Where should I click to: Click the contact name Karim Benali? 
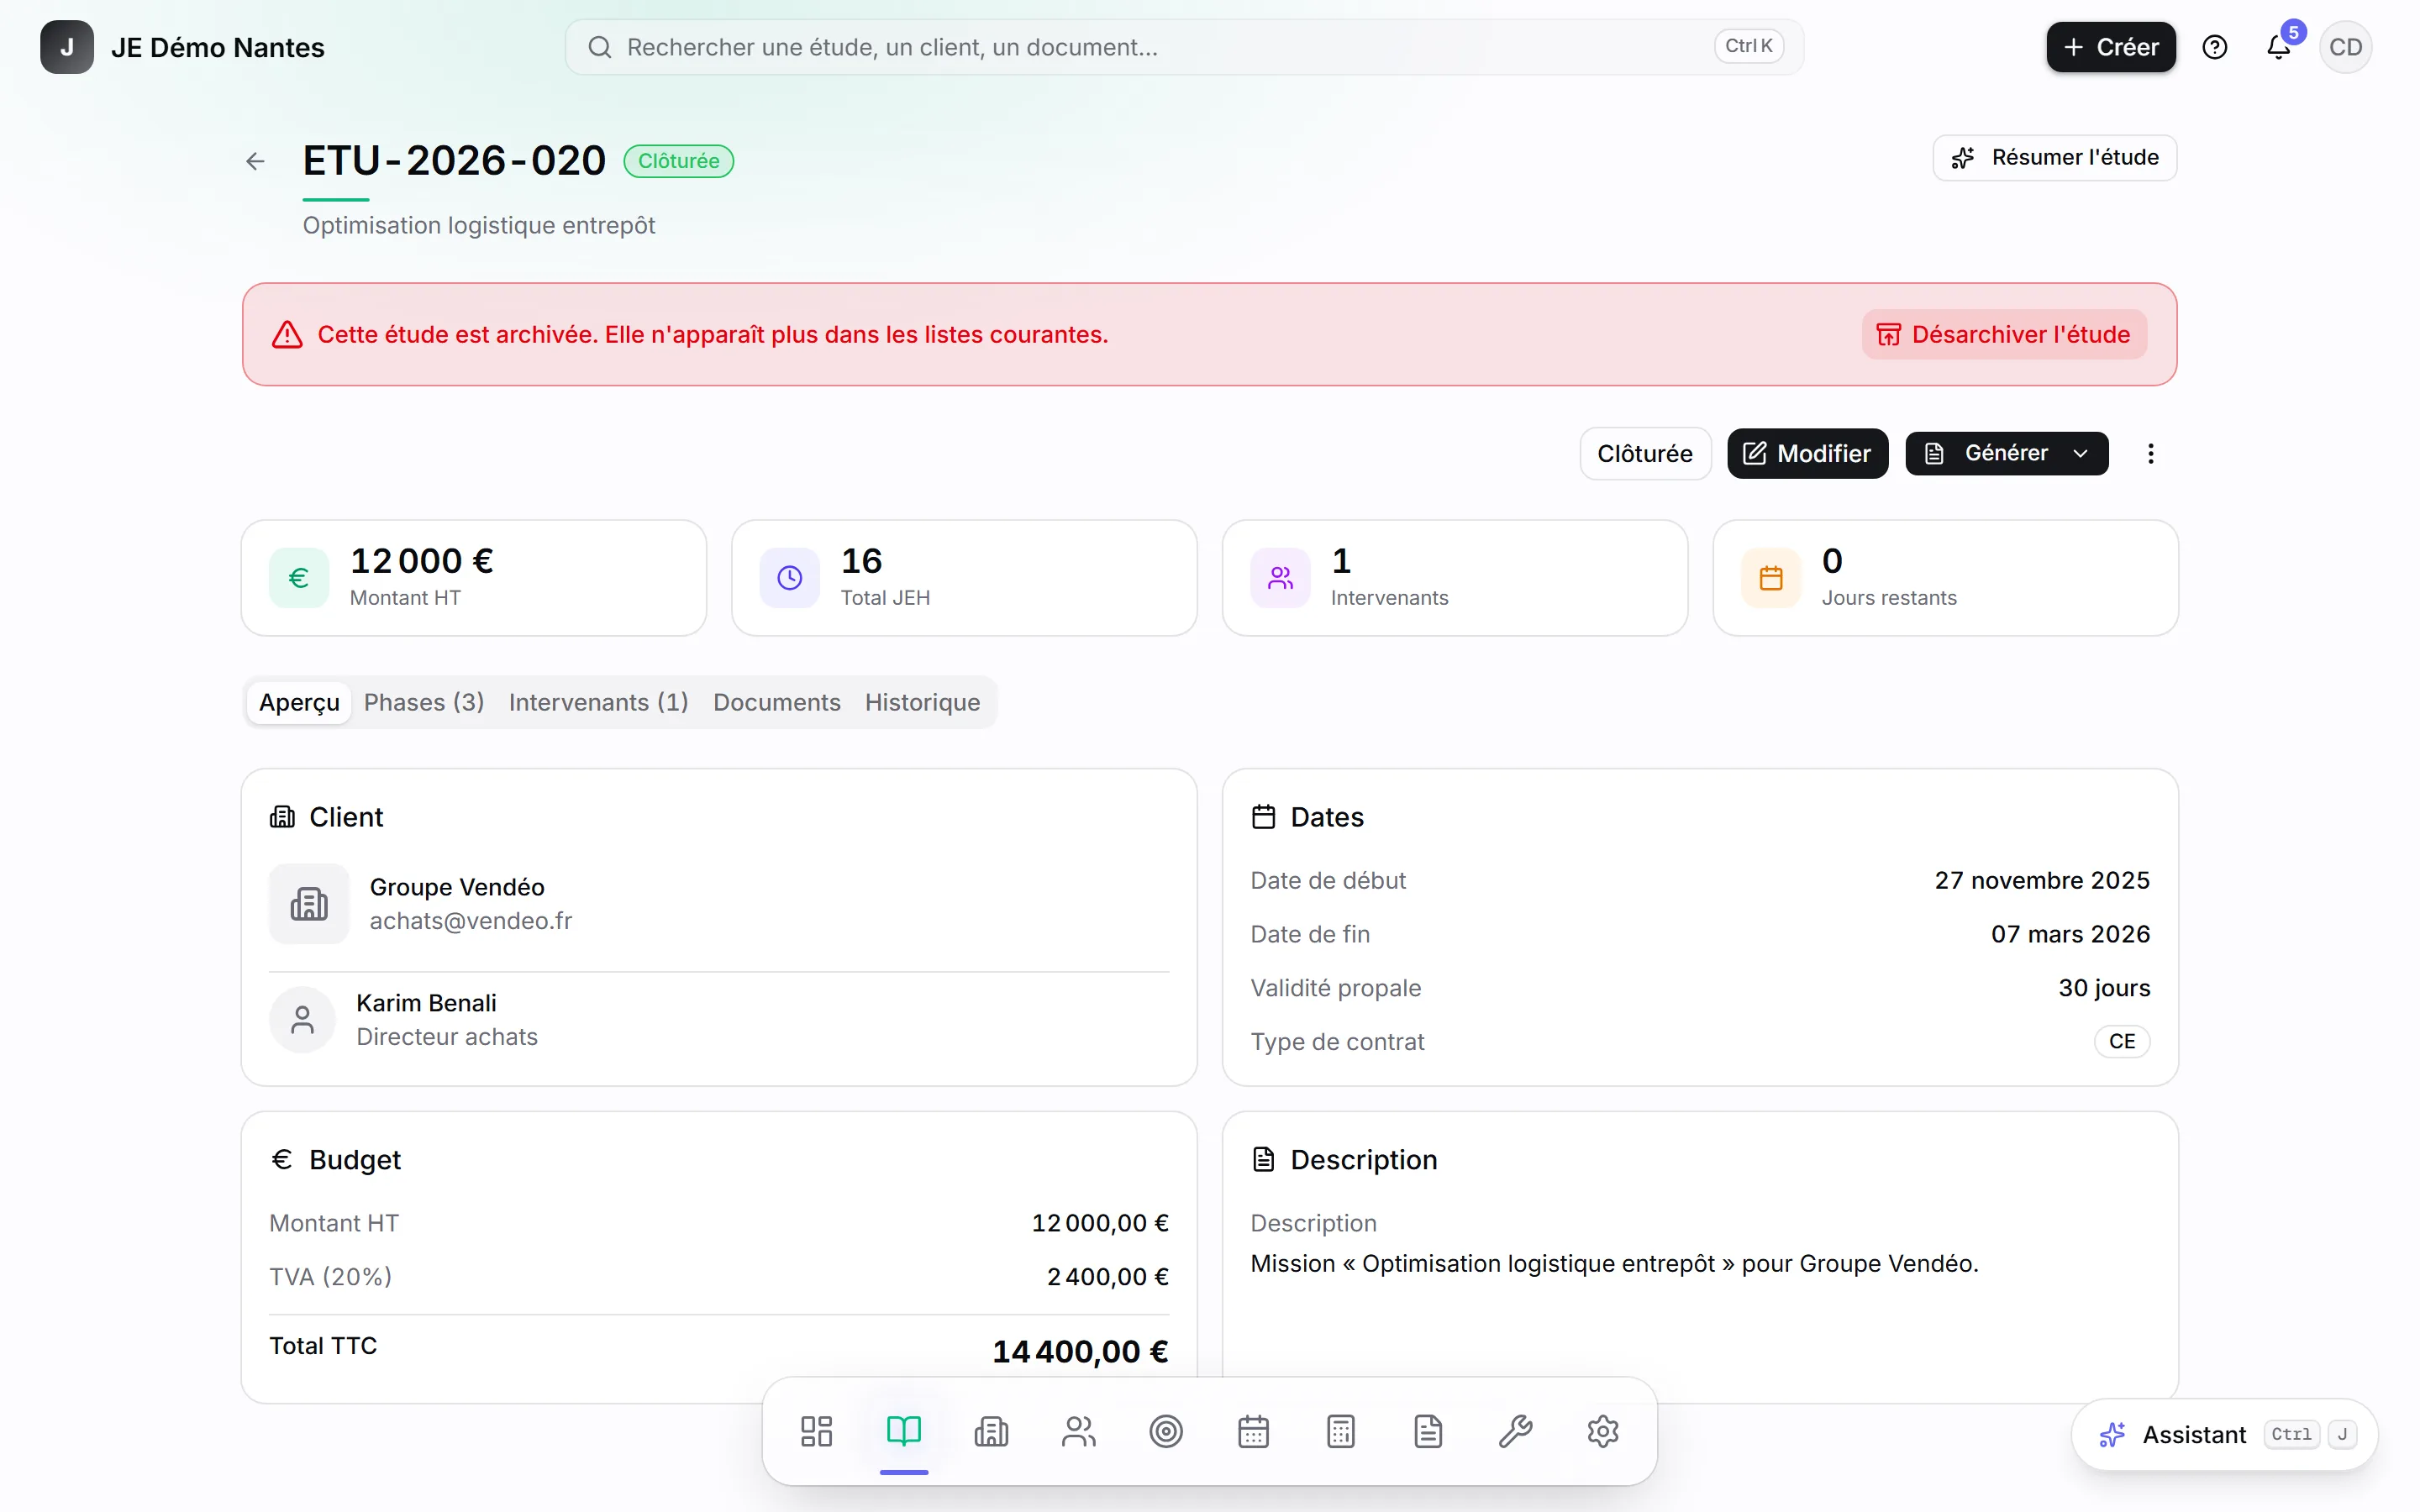(426, 1003)
